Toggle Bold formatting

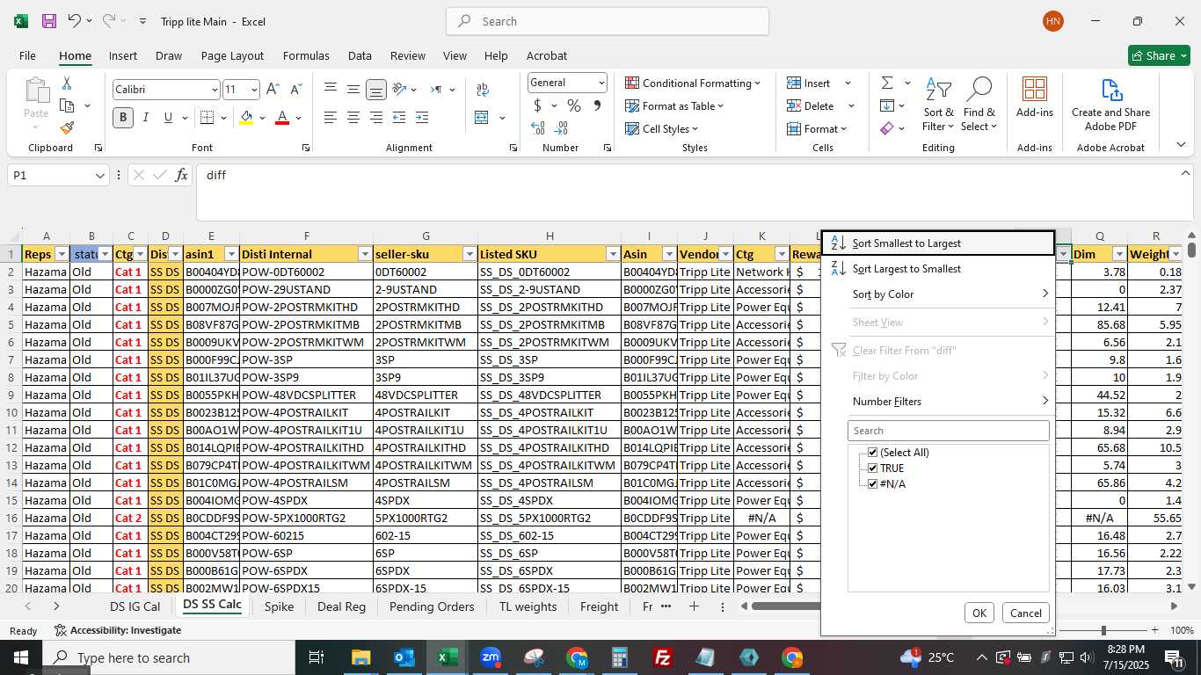[123, 117]
